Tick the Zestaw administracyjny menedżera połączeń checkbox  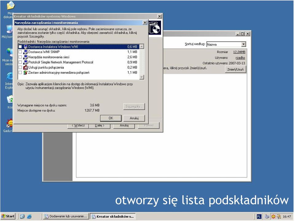pyautogui.click(x=20, y=72)
